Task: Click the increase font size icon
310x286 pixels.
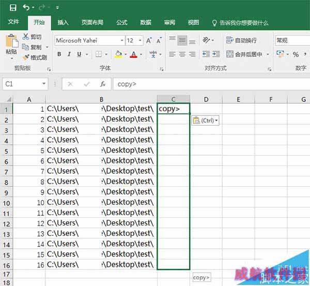Action: point(149,40)
